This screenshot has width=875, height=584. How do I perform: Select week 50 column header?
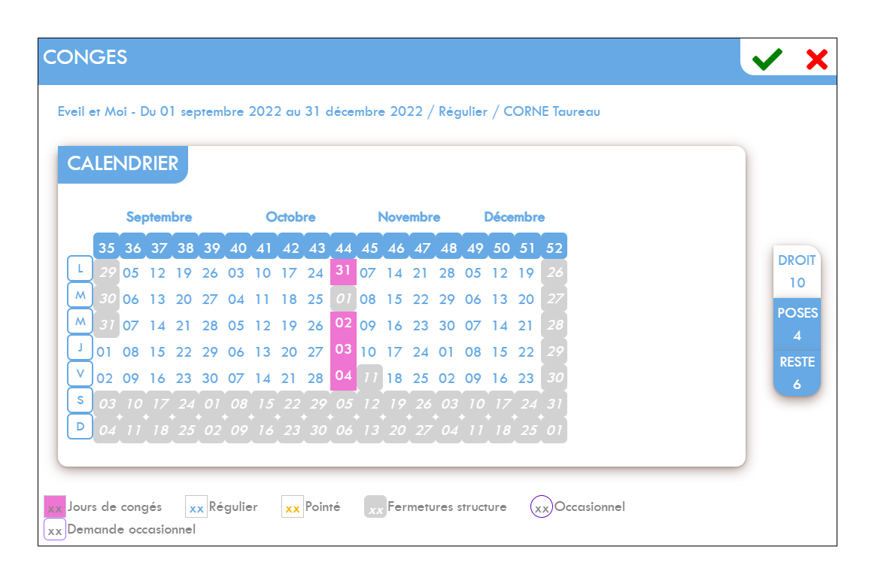[x=502, y=247]
